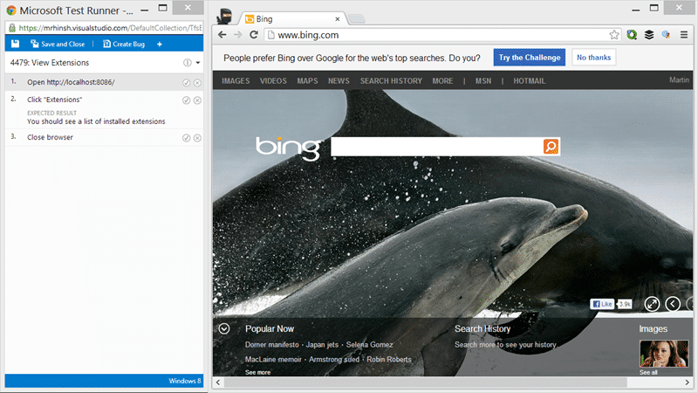Screen dimensions: 698x393
Task: Mark step 1 Open localhost as passed
Action: click(187, 83)
